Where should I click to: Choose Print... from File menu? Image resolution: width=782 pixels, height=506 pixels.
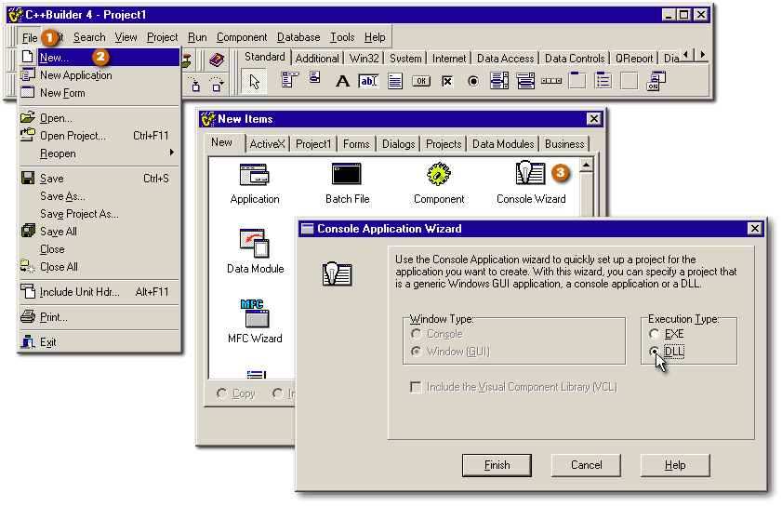tap(99, 317)
